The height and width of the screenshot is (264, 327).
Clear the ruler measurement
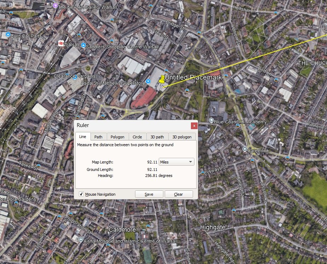pos(179,194)
